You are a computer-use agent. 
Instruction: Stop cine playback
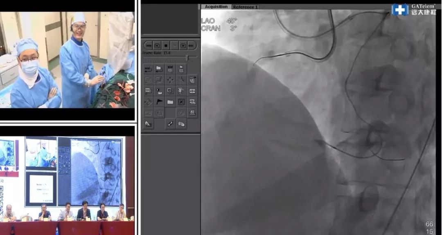click(x=166, y=45)
